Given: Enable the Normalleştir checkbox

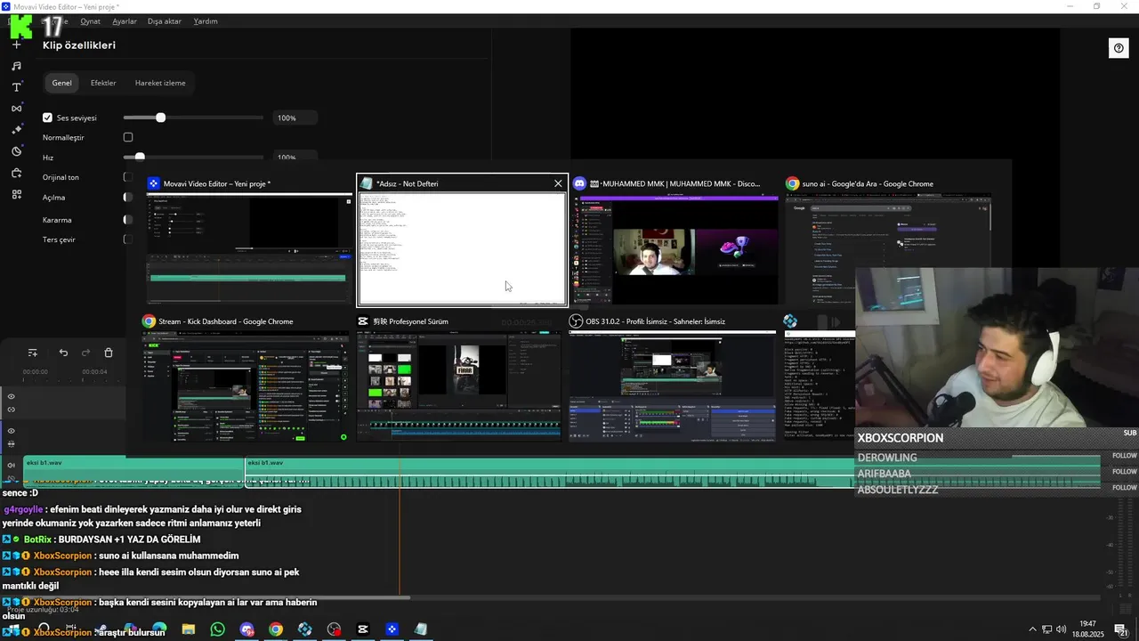Looking at the screenshot, I should (x=128, y=137).
